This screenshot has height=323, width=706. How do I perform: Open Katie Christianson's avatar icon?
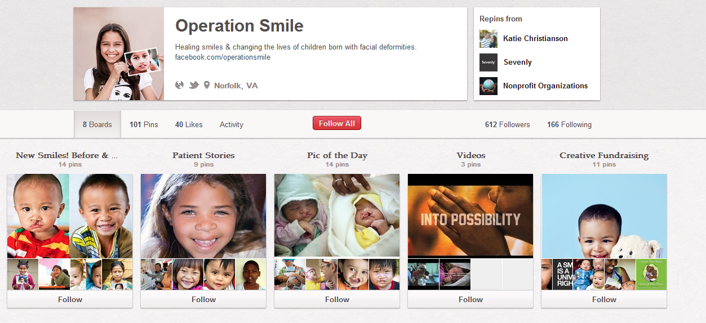coord(489,39)
